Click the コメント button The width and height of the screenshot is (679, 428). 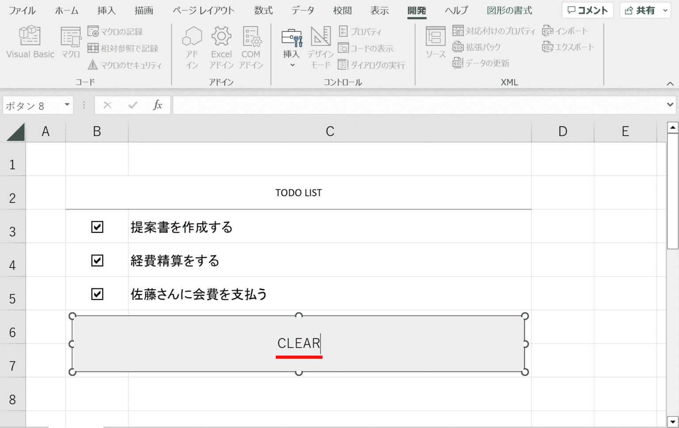point(587,10)
